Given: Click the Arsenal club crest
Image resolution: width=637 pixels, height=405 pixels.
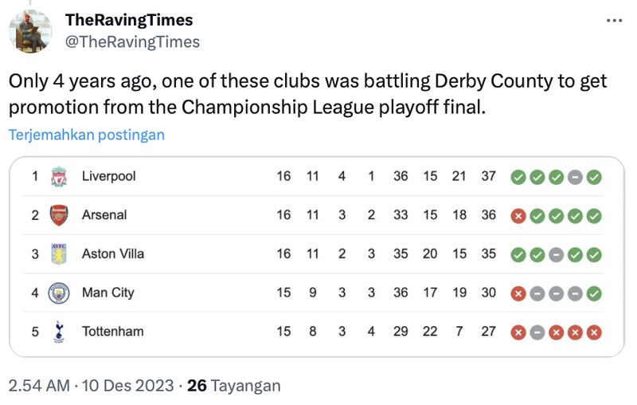Looking at the screenshot, I should pyautogui.click(x=58, y=215).
